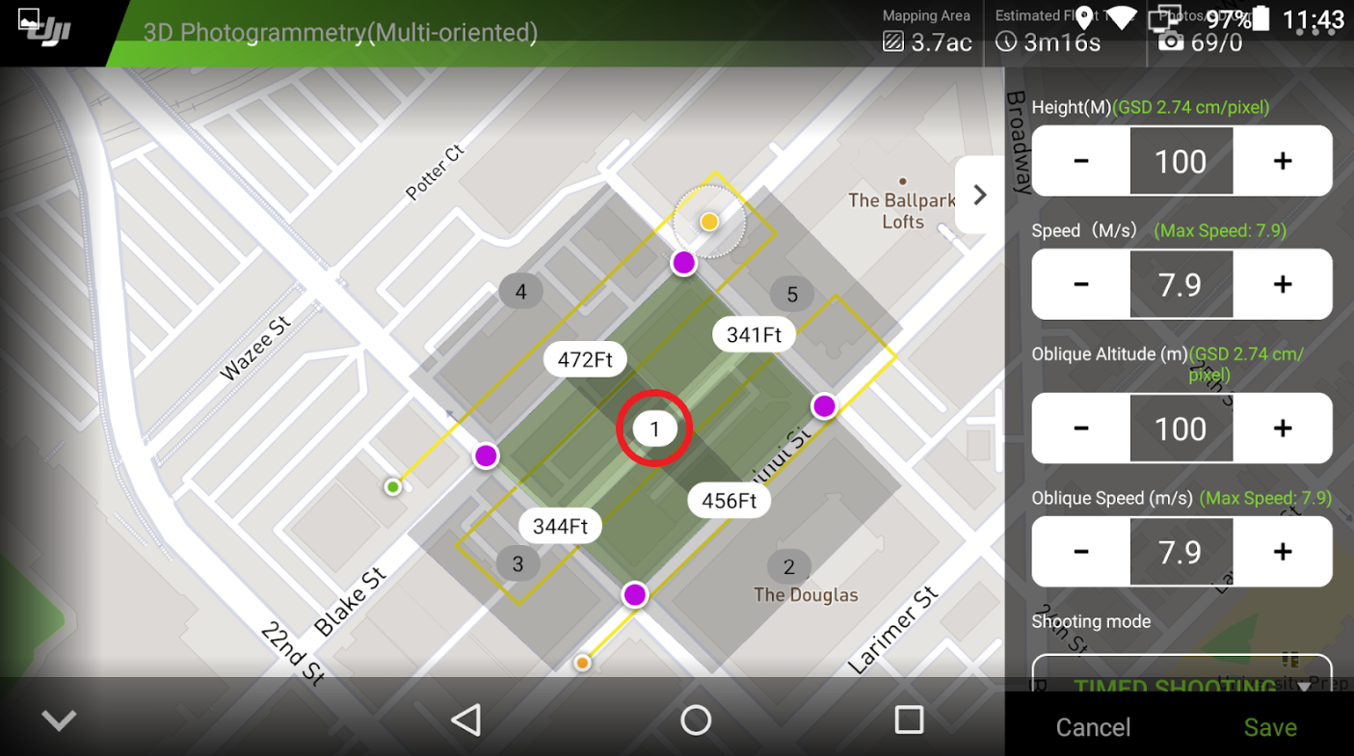Tap The Douglas map label

click(806, 594)
